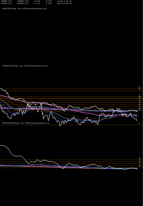Click the DAILY Eagle View GOVZ chart title
Image resolution: width=143 pixels, height=206 pixels.
click(24, 9)
